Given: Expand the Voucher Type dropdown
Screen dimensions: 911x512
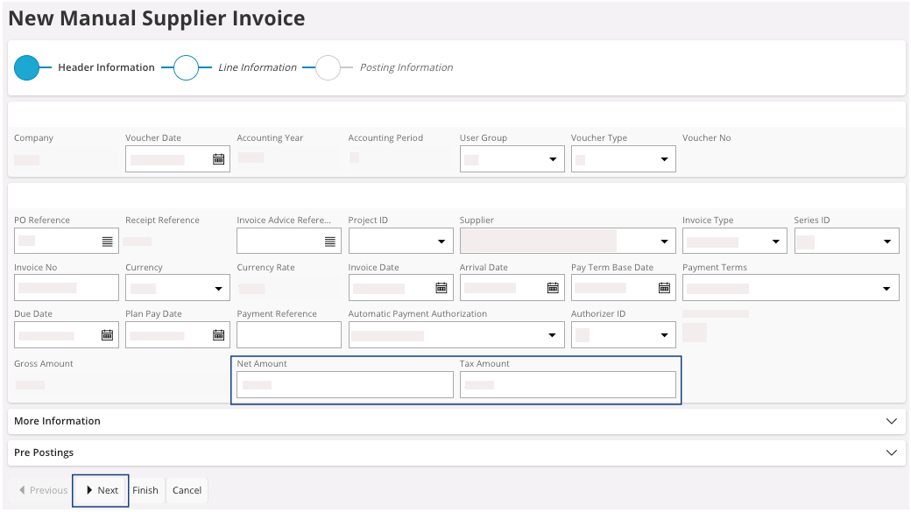Looking at the screenshot, I should point(664,159).
